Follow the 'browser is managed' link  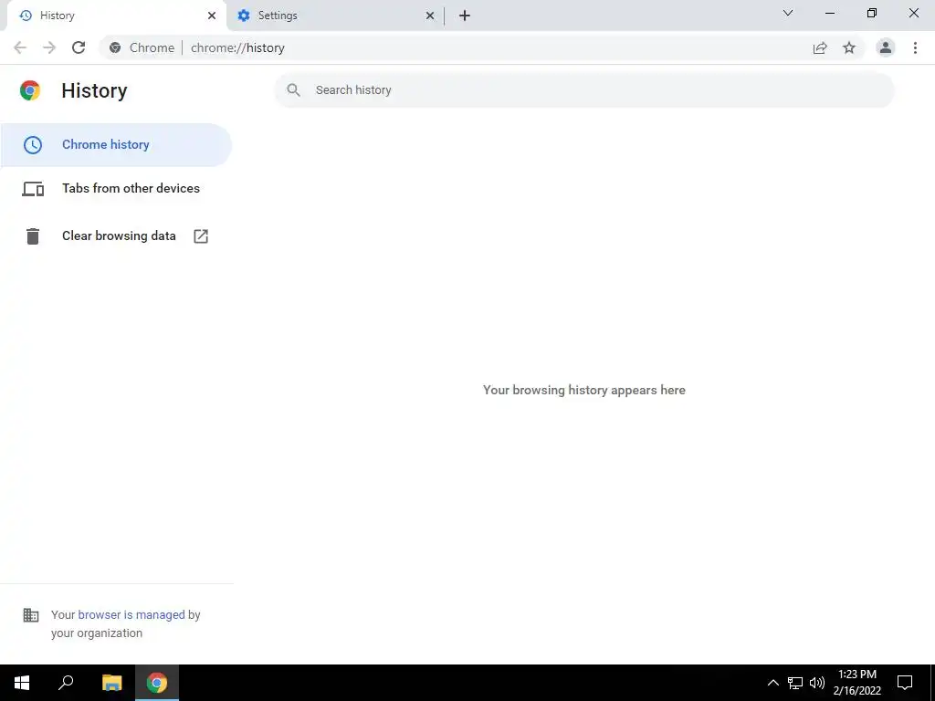(x=131, y=614)
